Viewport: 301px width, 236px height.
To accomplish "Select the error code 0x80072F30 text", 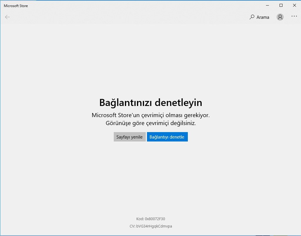I will point(155,219).
